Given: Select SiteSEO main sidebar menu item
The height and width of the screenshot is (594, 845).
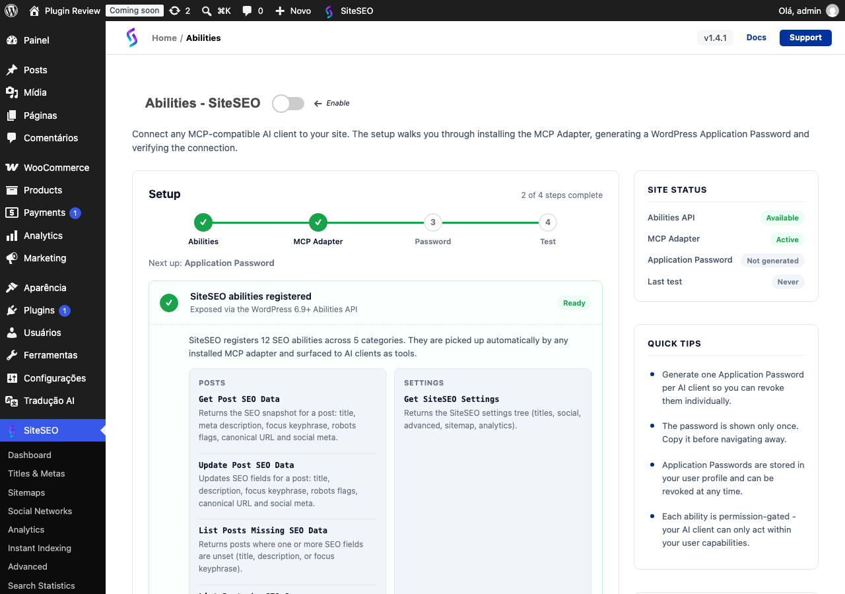Looking at the screenshot, I should pos(53,430).
